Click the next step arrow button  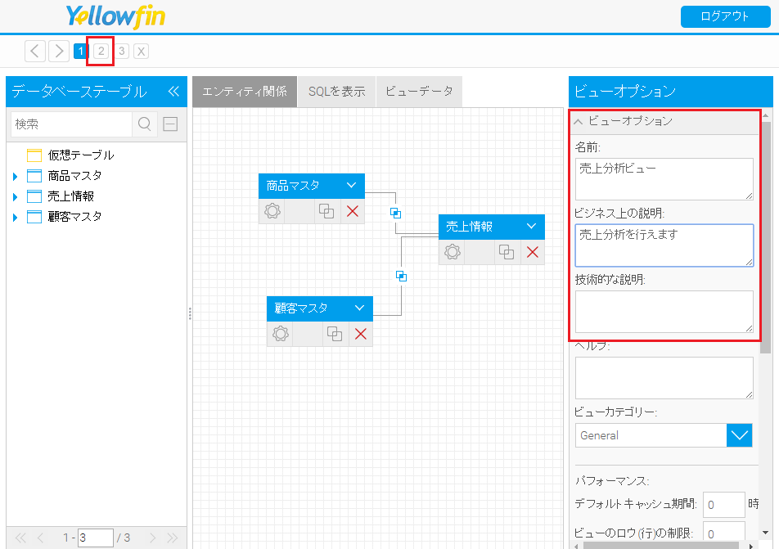pos(58,52)
